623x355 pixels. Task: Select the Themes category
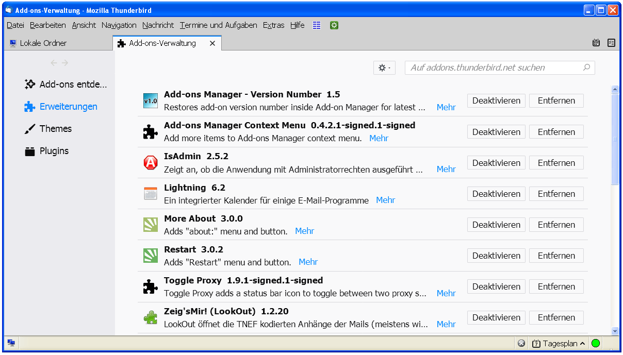coord(48,129)
